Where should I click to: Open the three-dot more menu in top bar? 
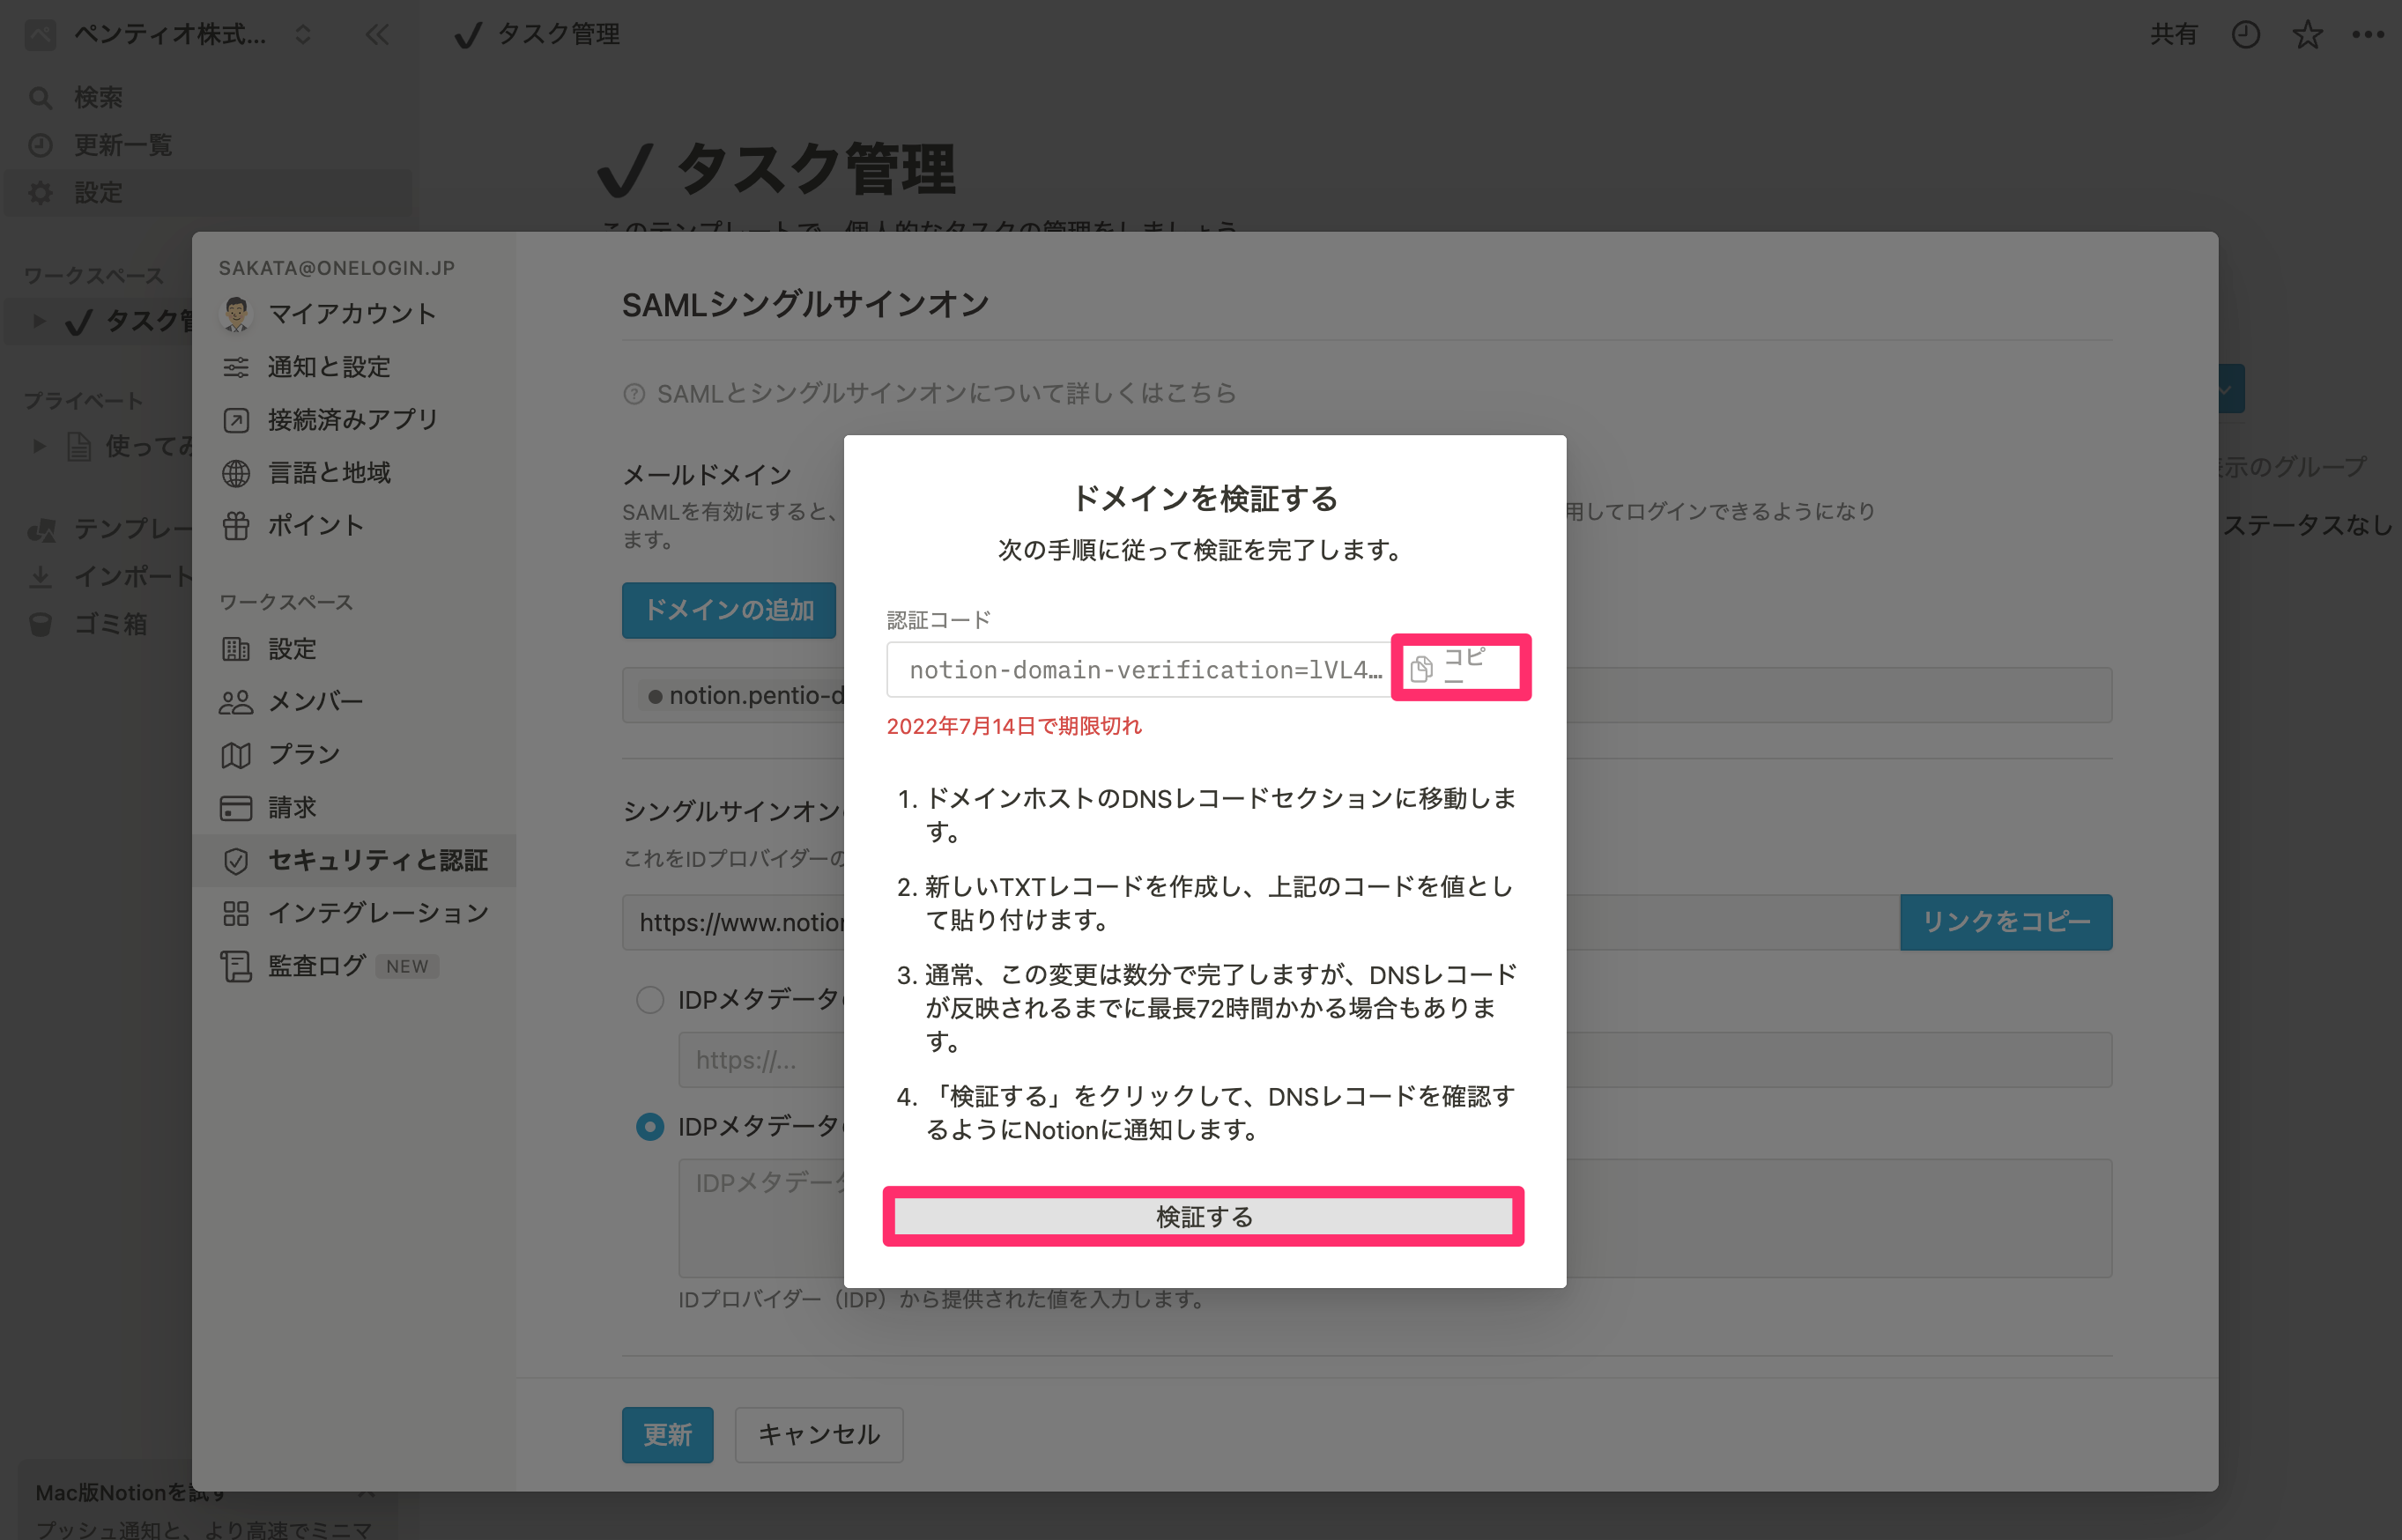pos(2368,35)
